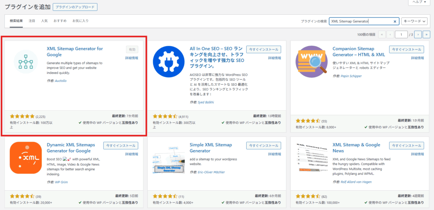
Task: Open author link Syed Balkhi
Action: [x=206, y=102]
